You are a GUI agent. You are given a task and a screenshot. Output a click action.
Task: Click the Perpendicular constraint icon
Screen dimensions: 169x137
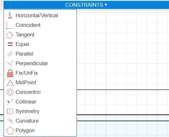[x=10, y=63]
